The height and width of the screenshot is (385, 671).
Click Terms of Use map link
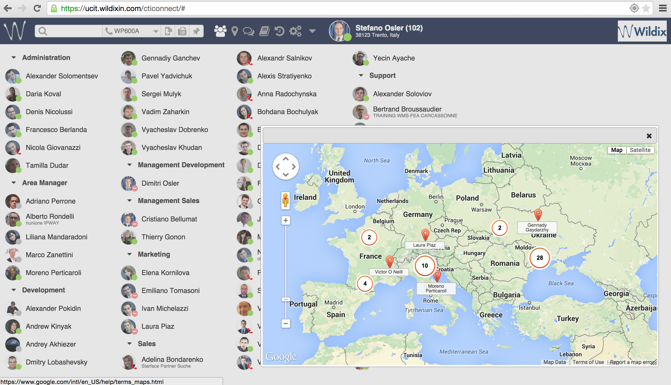[x=588, y=362]
